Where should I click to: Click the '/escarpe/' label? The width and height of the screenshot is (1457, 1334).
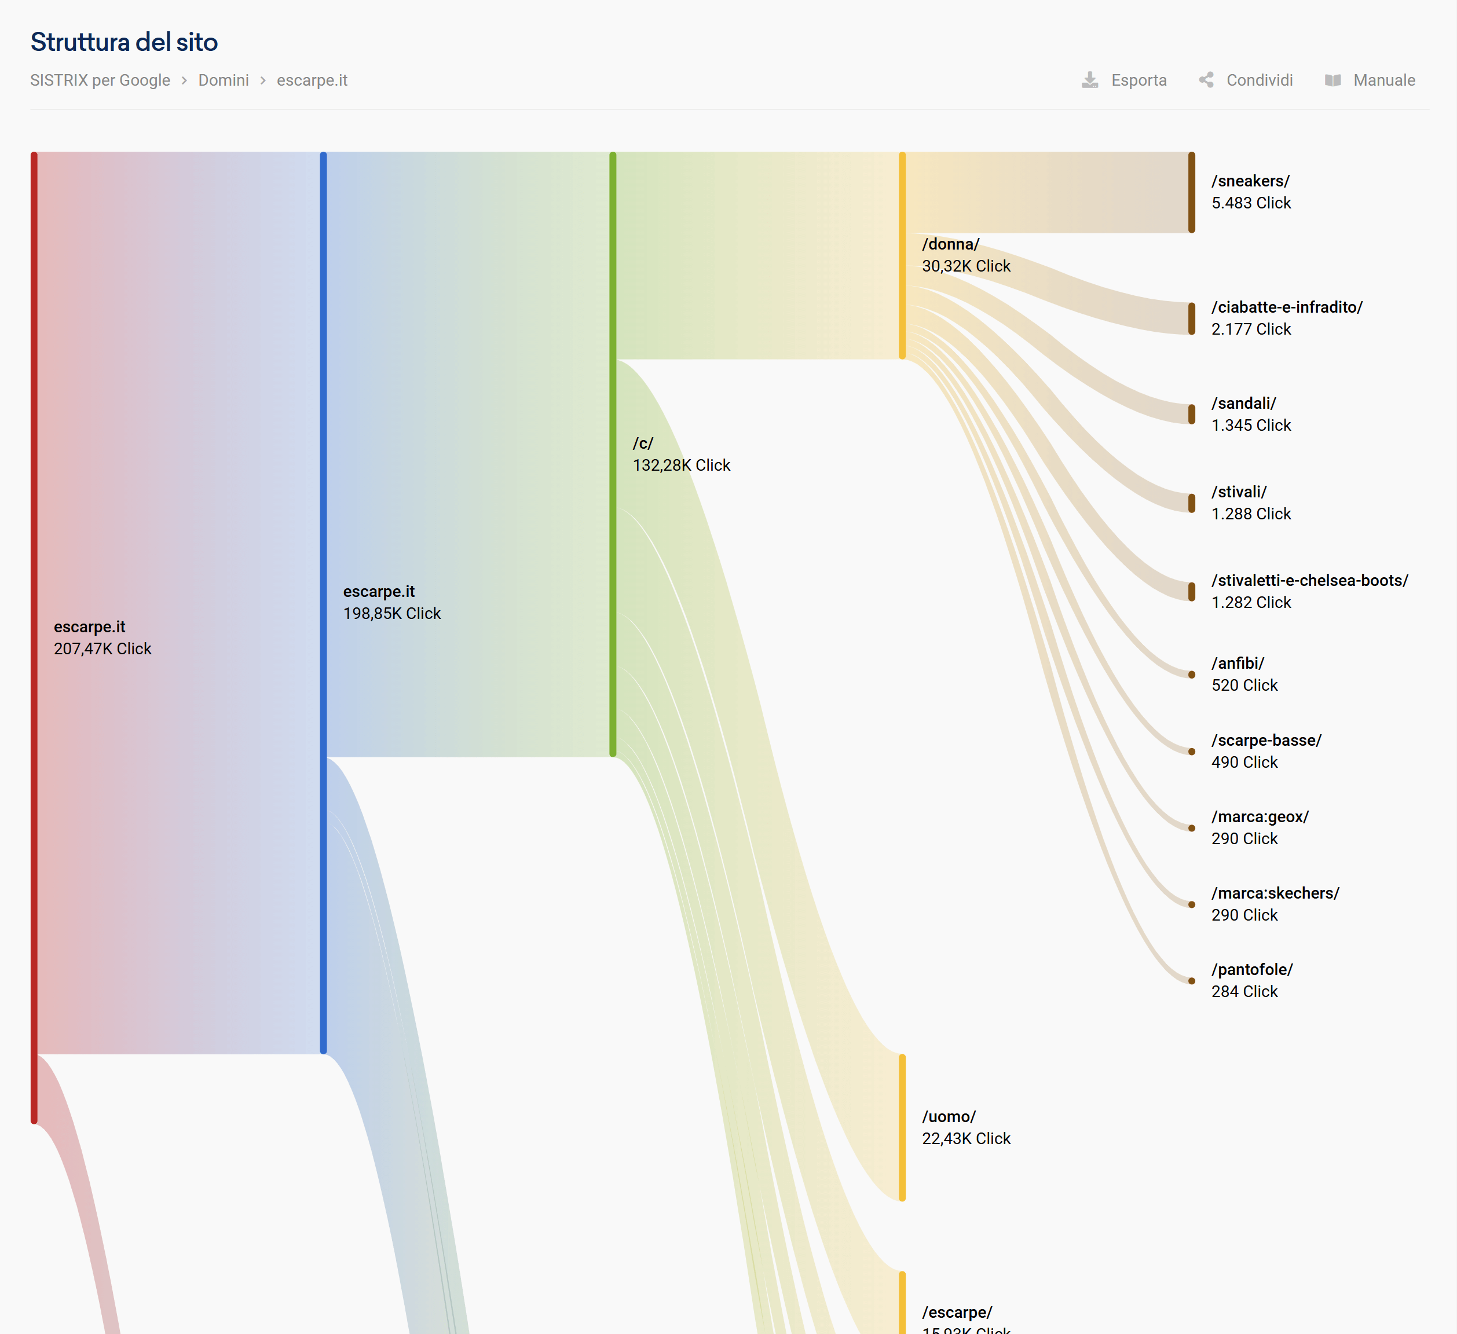(x=957, y=1313)
